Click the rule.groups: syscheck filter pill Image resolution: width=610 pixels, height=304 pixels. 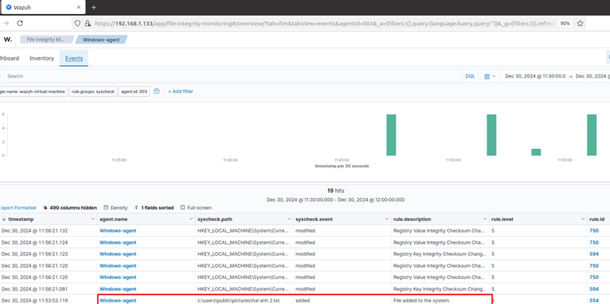click(93, 92)
